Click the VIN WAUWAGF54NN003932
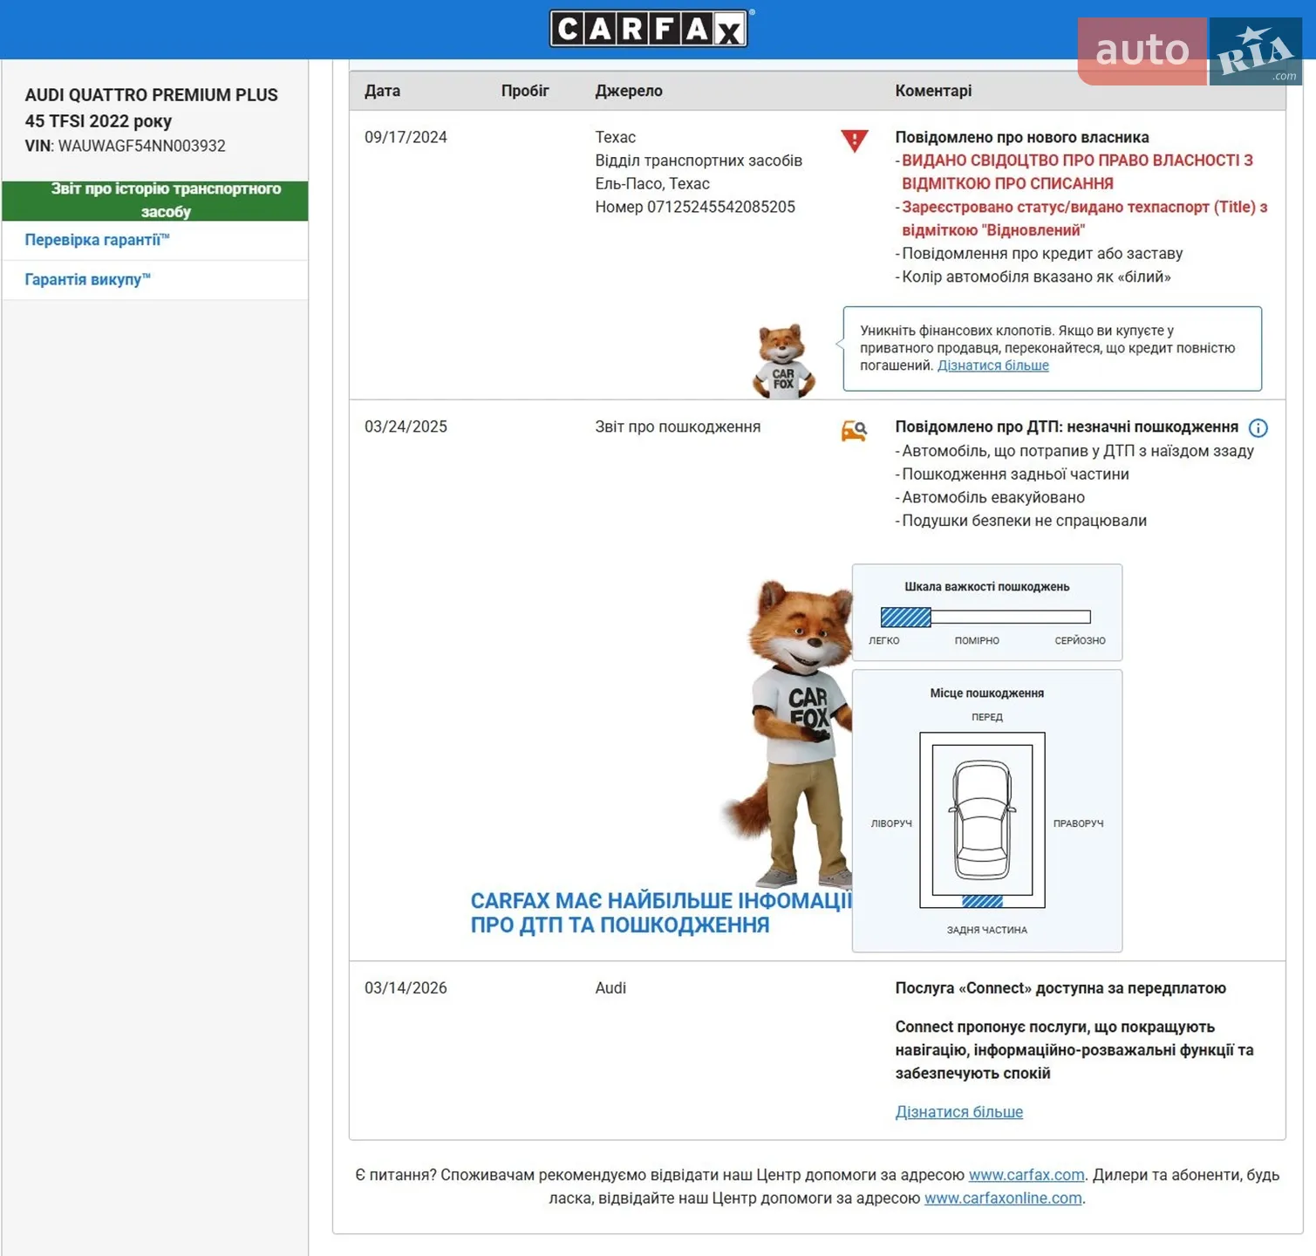Viewport: 1316px width, 1256px height. (141, 146)
